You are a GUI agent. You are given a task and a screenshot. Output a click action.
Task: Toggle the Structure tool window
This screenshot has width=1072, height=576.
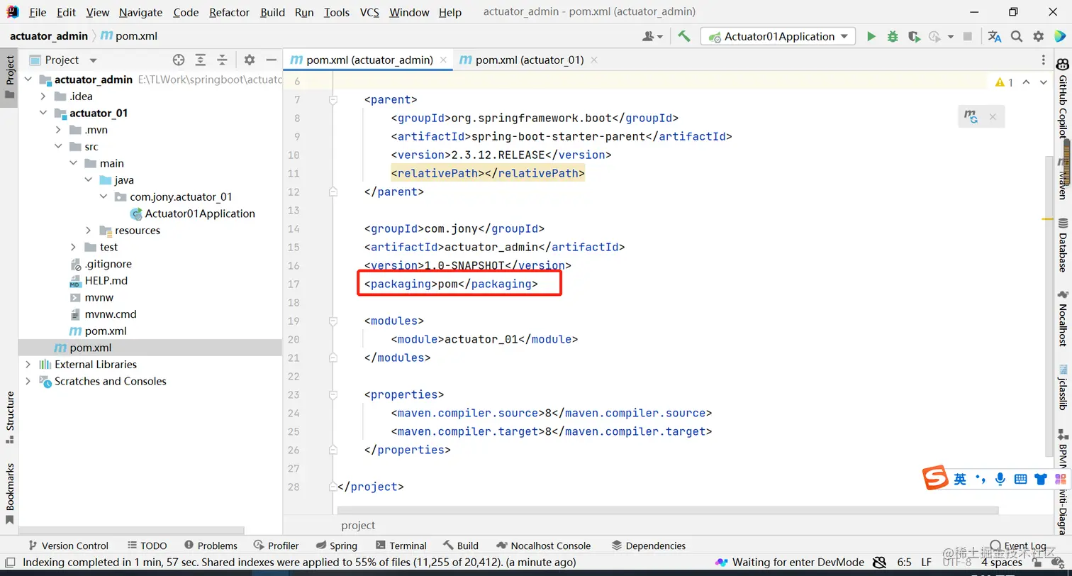point(9,417)
